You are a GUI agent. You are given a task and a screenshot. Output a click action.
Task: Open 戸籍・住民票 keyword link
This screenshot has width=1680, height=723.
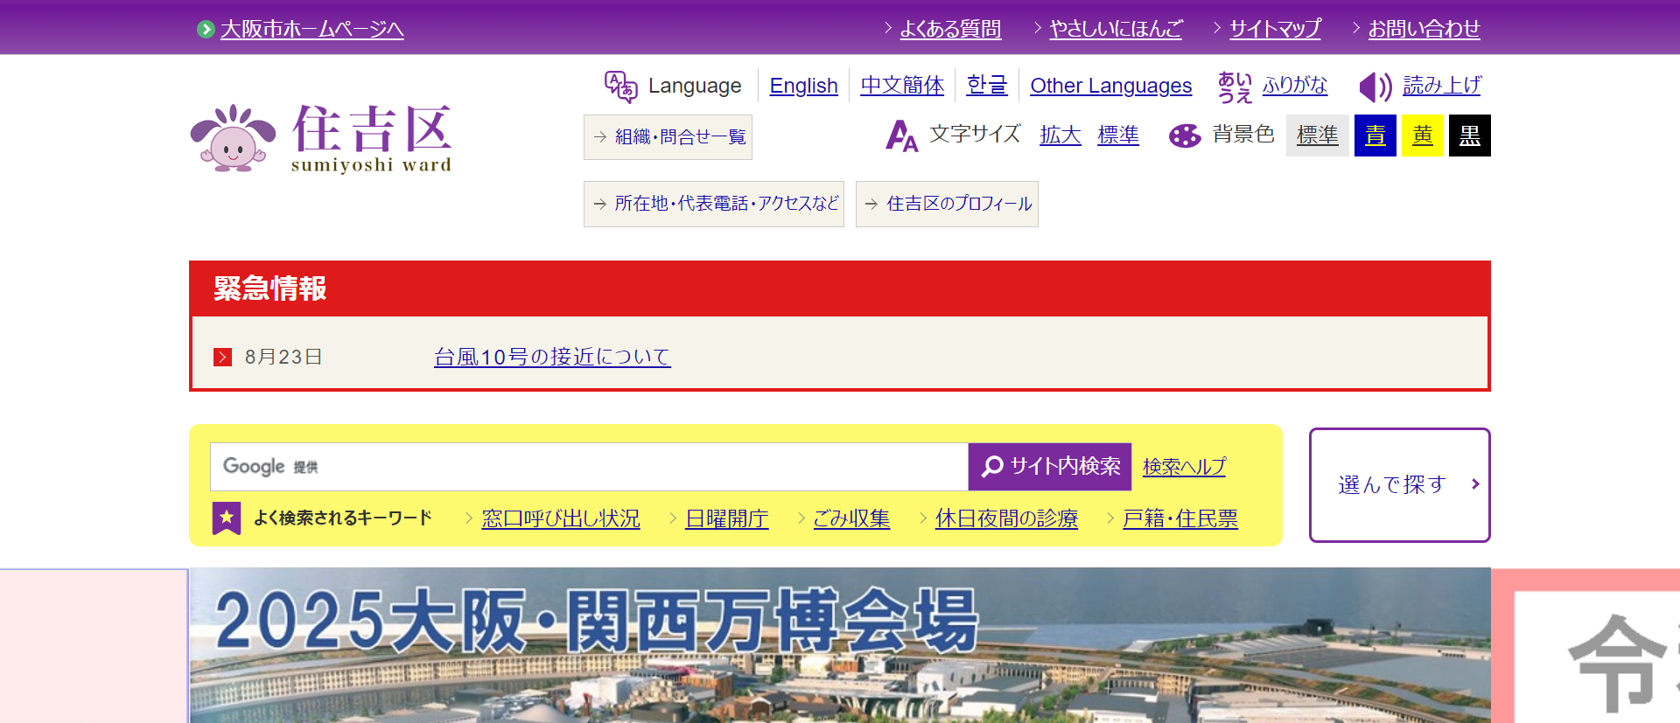pyautogui.click(x=1180, y=518)
